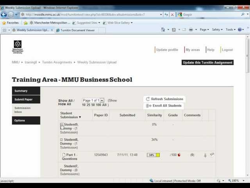Click the Read Mail toolbar icon
250x188 pixels.
tap(184, 30)
